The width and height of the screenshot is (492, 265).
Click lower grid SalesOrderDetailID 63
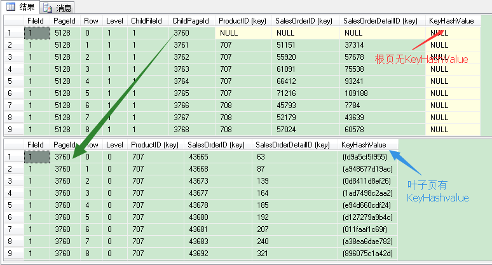click(295, 157)
